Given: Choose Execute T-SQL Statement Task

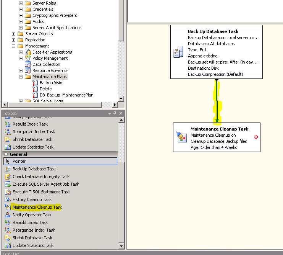Looking at the screenshot, I should 41,192.
